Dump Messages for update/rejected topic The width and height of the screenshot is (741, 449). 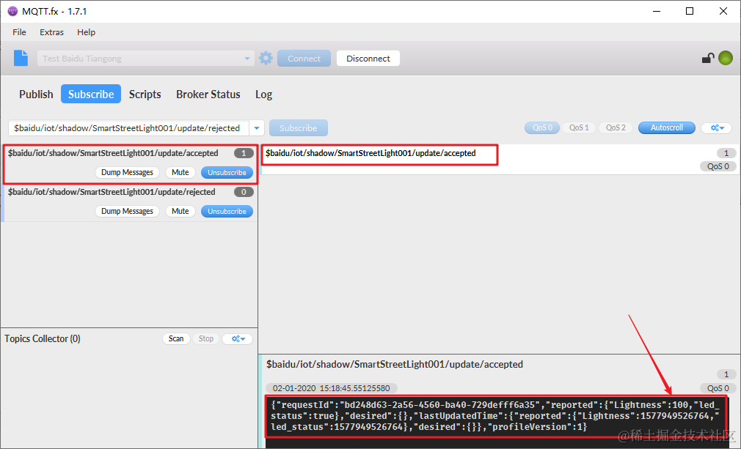coord(127,211)
